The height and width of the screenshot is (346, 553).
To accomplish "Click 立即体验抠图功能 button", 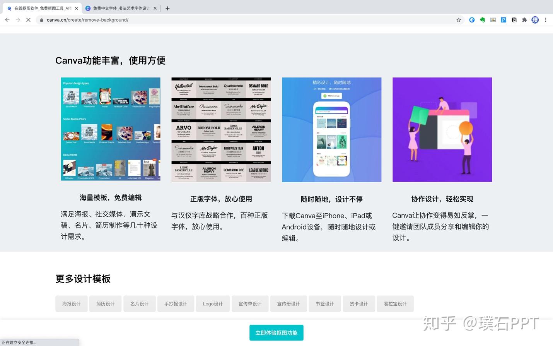I will 276,333.
